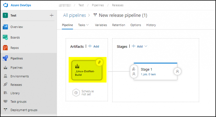Go to All pipelines breadcrumb
The width and height of the screenshot is (216, 117).
(x=75, y=15)
